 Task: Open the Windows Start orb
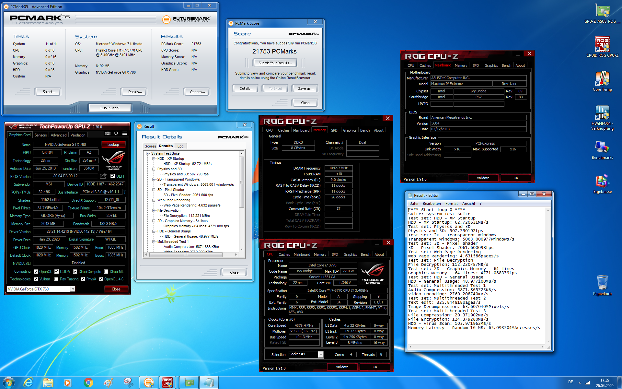9,383
